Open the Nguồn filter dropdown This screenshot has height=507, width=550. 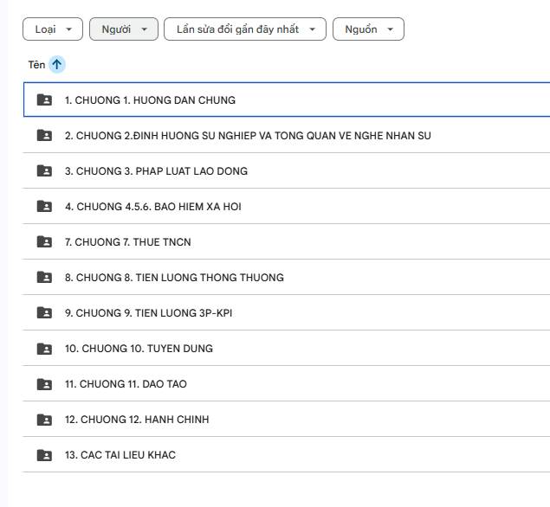(x=368, y=29)
